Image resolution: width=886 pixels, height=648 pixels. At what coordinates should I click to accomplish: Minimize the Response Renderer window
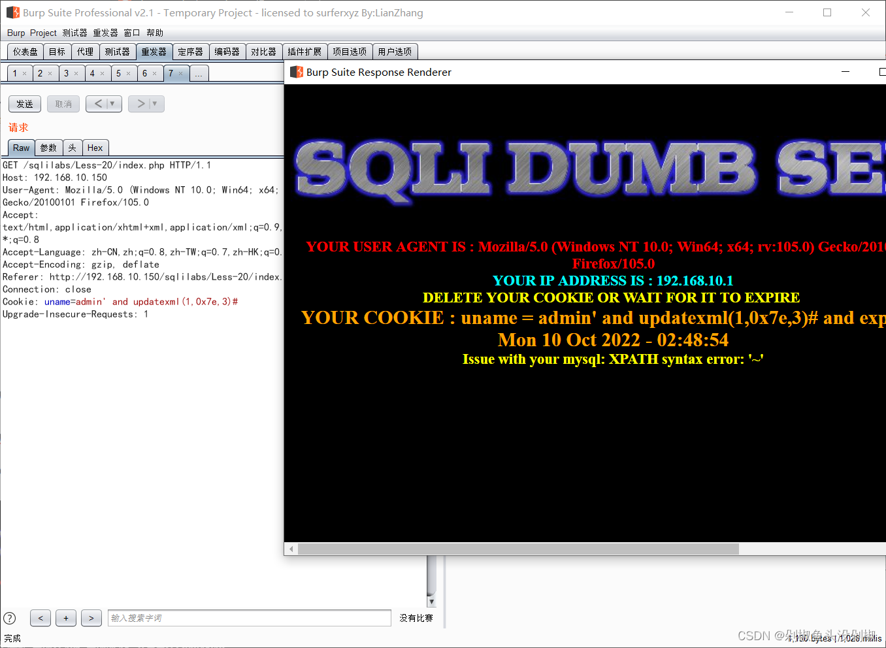pos(845,72)
